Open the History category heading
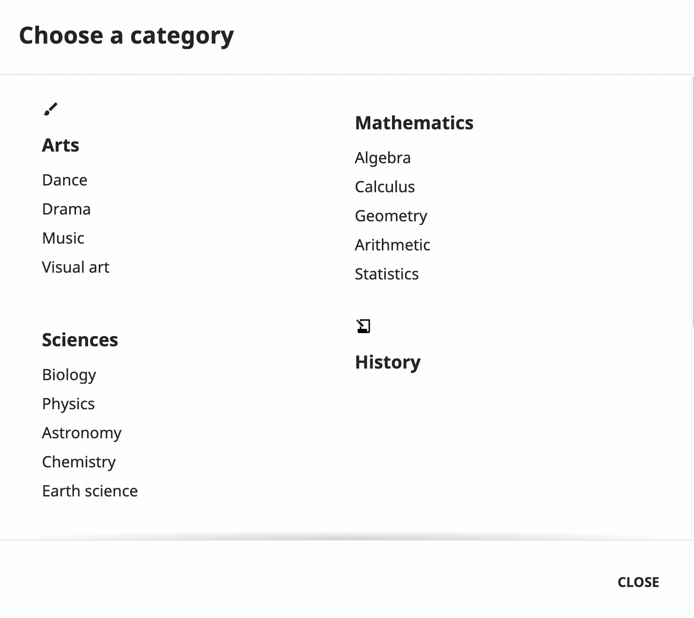The image size is (694, 618). pyautogui.click(x=388, y=362)
